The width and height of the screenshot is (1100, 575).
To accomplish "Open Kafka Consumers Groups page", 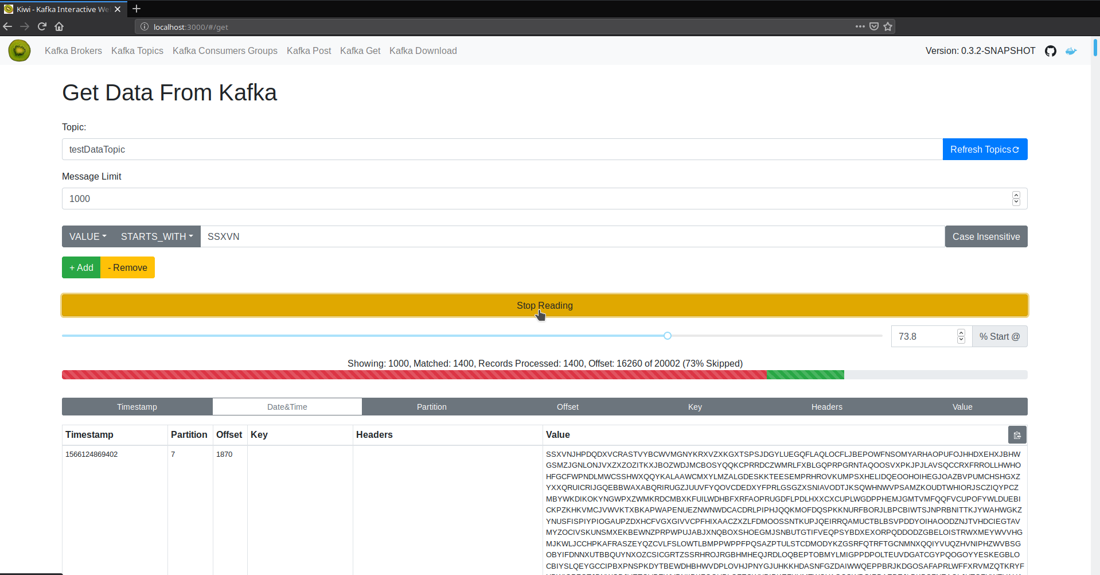I will pyautogui.click(x=225, y=50).
